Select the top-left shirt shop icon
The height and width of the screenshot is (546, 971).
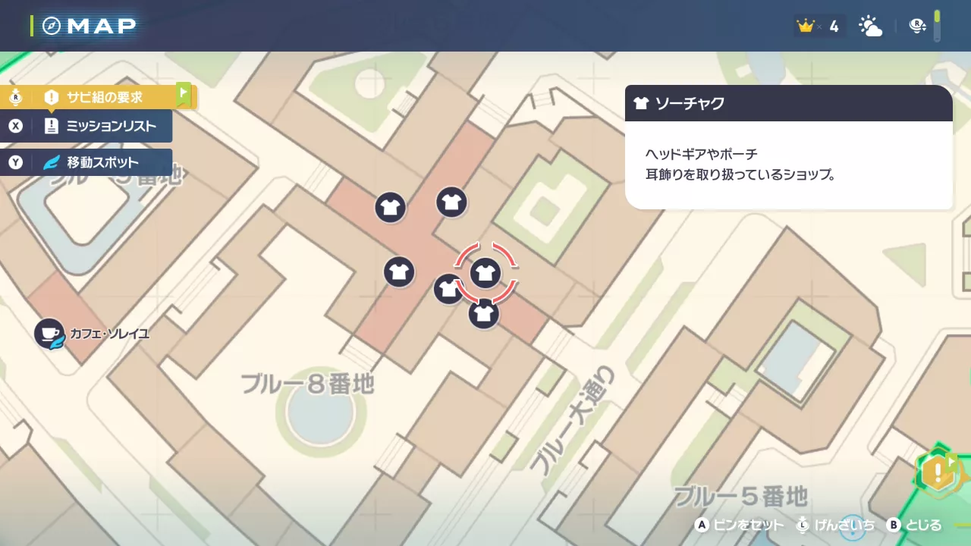point(390,206)
